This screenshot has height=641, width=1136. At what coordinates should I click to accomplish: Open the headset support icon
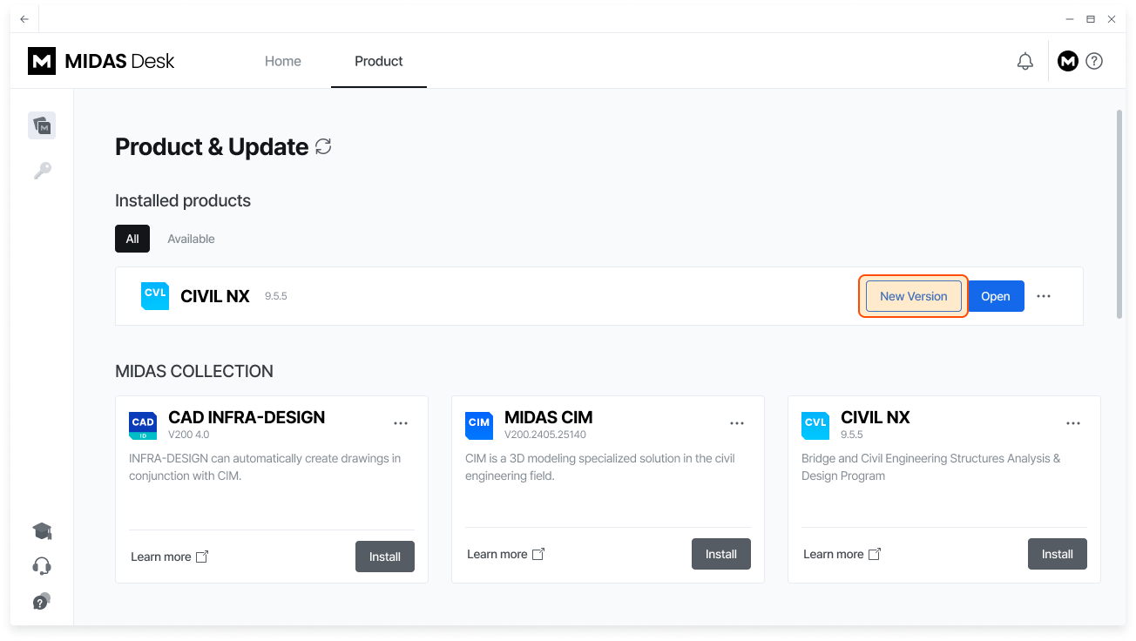[42, 567]
